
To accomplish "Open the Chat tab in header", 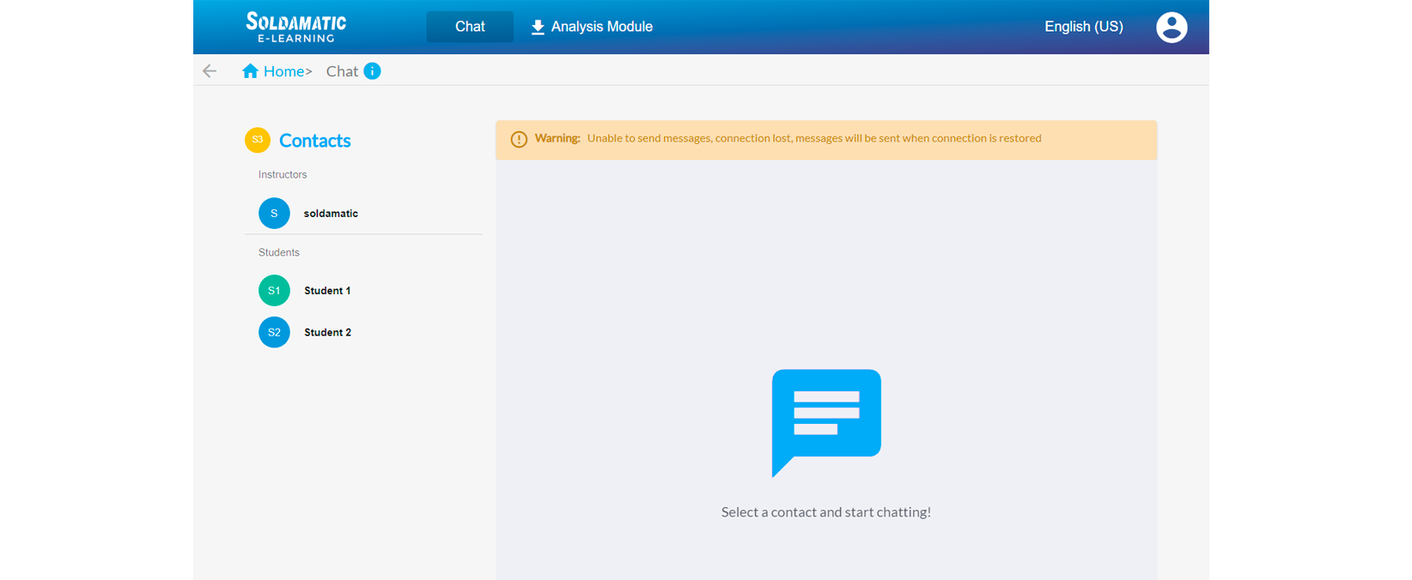I will [x=470, y=27].
